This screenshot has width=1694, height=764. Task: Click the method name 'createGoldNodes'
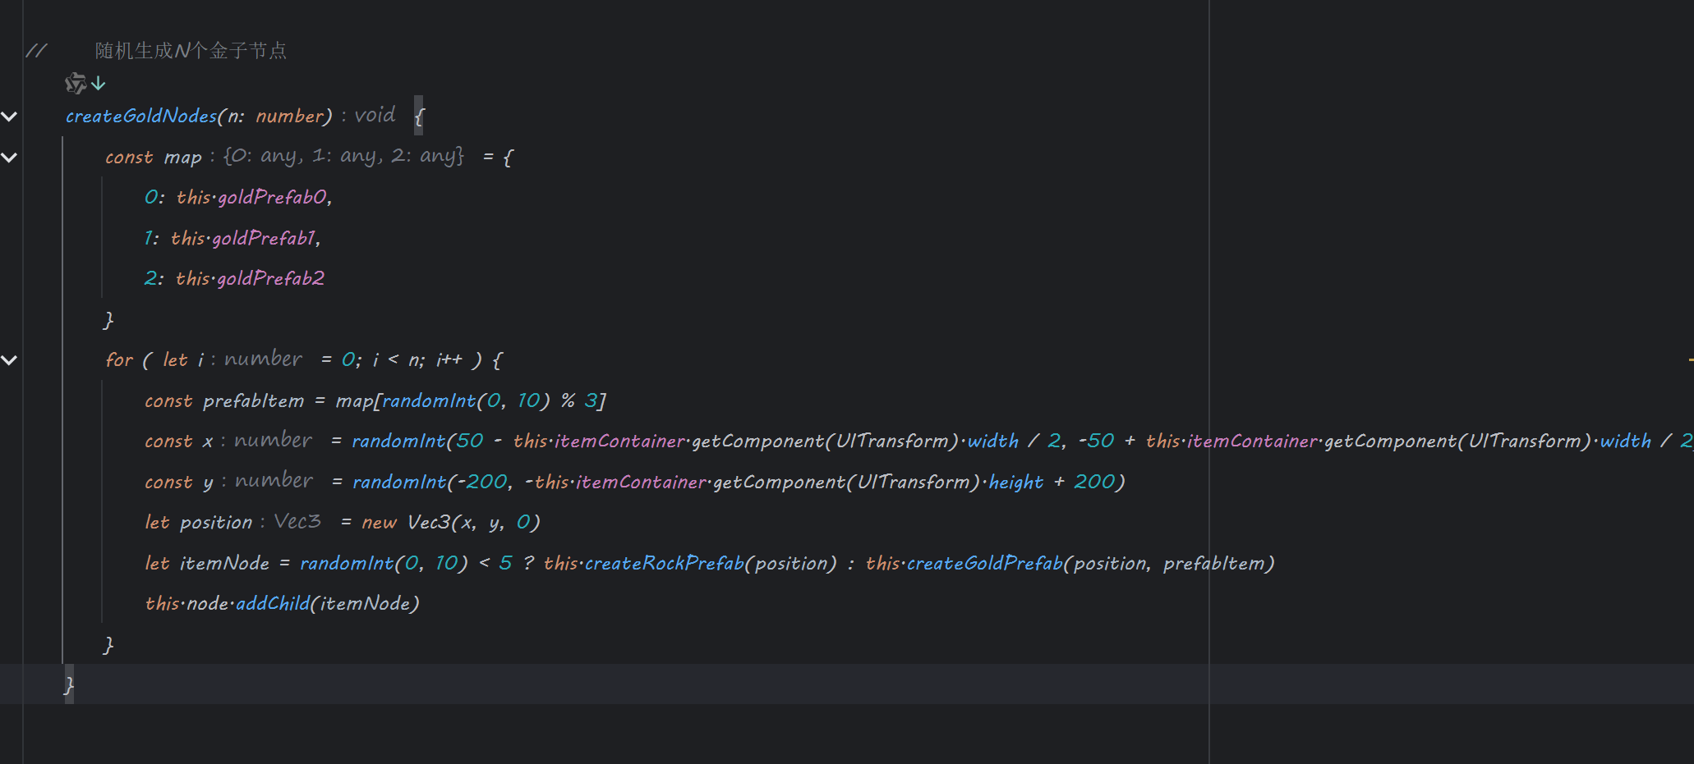140,117
